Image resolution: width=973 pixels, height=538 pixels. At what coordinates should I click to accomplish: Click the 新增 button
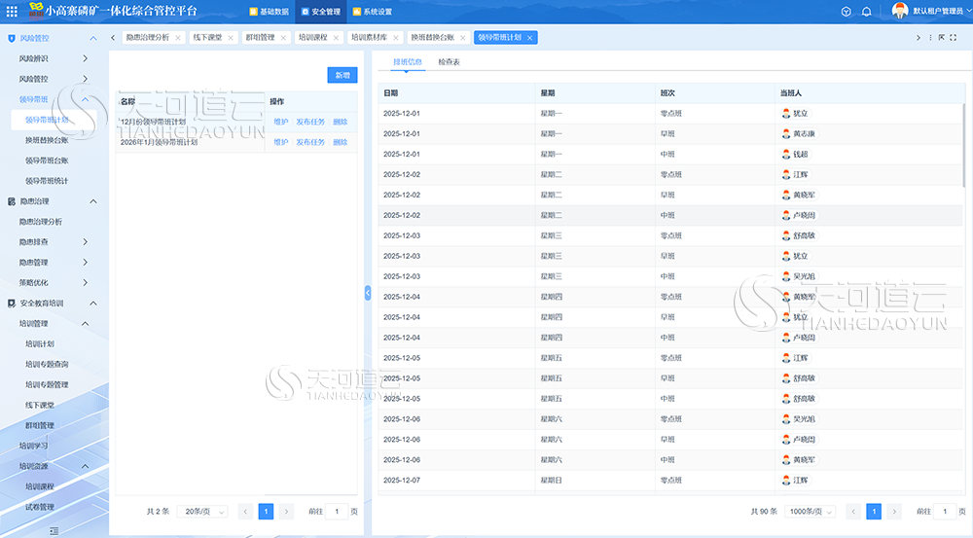click(342, 75)
